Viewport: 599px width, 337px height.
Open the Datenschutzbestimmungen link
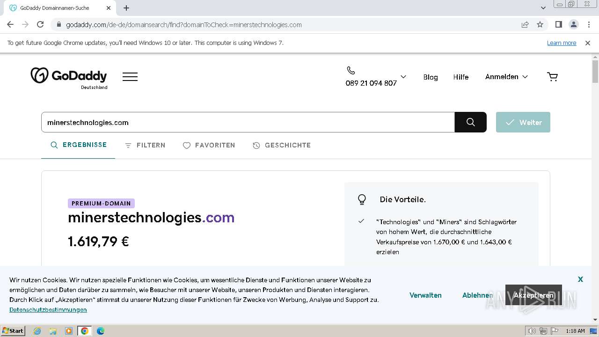tap(48, 310)
